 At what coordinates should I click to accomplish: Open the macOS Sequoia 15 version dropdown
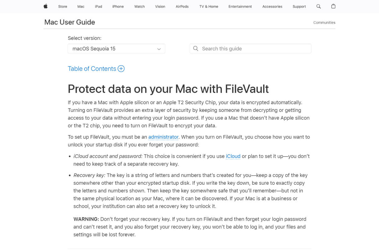(x=116, y=49)
